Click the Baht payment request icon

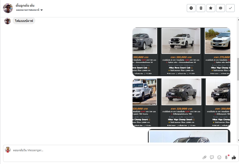[x=226, y=157]
